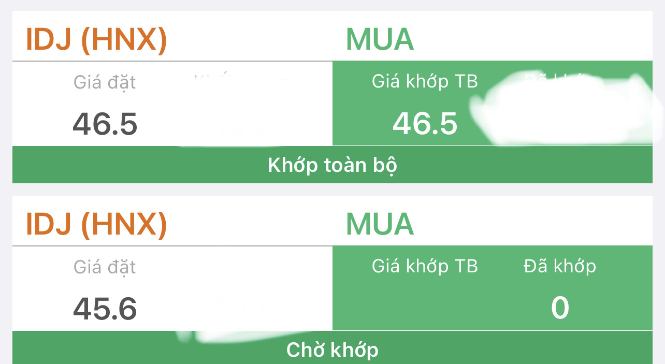Screen dimensions: 665x364
Task: Tap the empty space under pending order's Giá khớp TB
Action: (x=425, y=308)
